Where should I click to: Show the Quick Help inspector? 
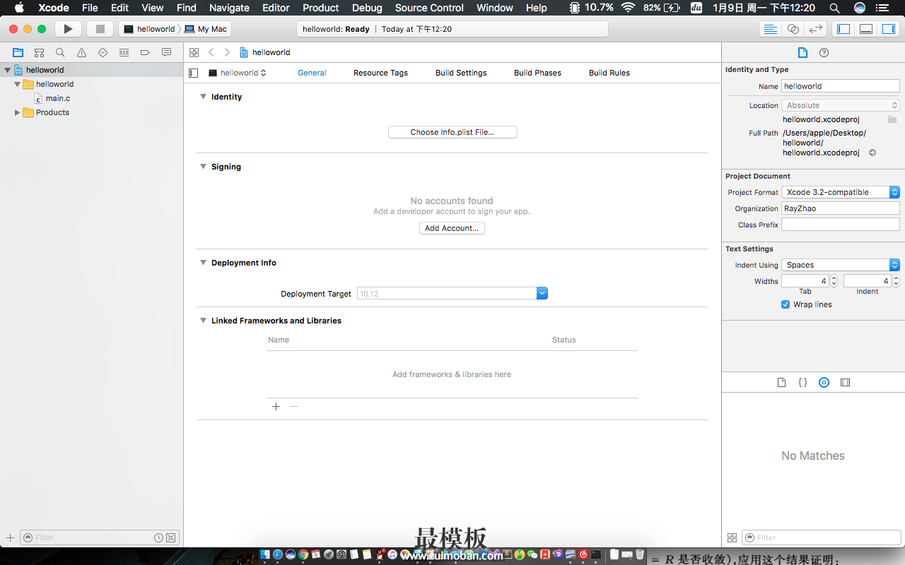pyautogui.click(x=824, y=52)
